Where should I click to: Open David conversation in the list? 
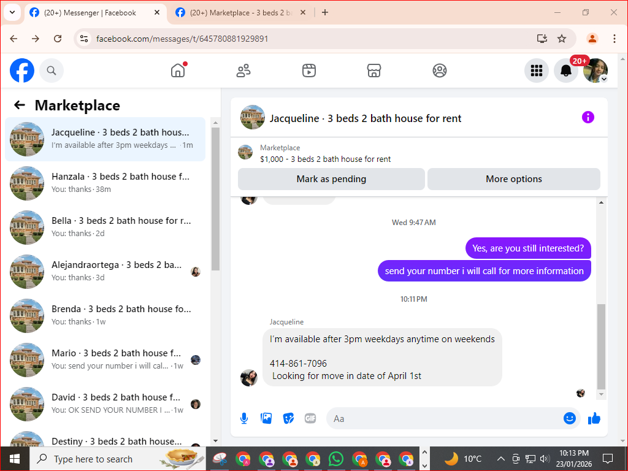coord(105,404)
